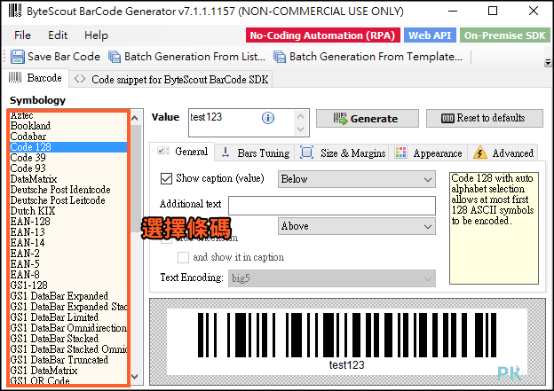
Task: Click the Batch Generation From Template icon
Action: (280, 57)
